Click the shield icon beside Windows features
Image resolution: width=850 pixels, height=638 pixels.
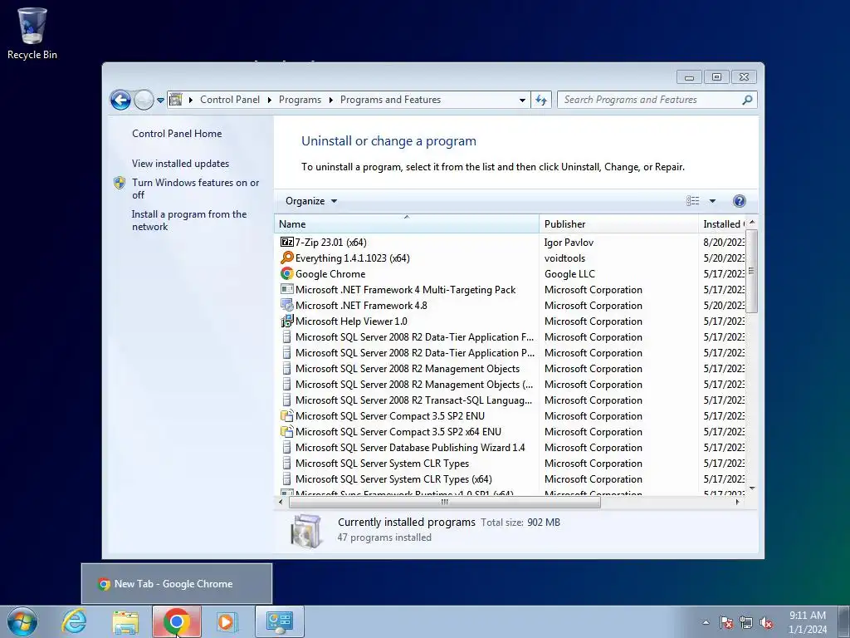pyautogui.click(x=120, y=183)
